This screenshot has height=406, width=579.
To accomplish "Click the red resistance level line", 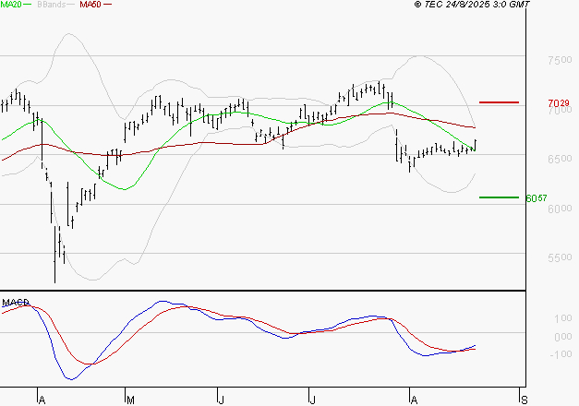I will pyautogui.click(x=499, y=102).
